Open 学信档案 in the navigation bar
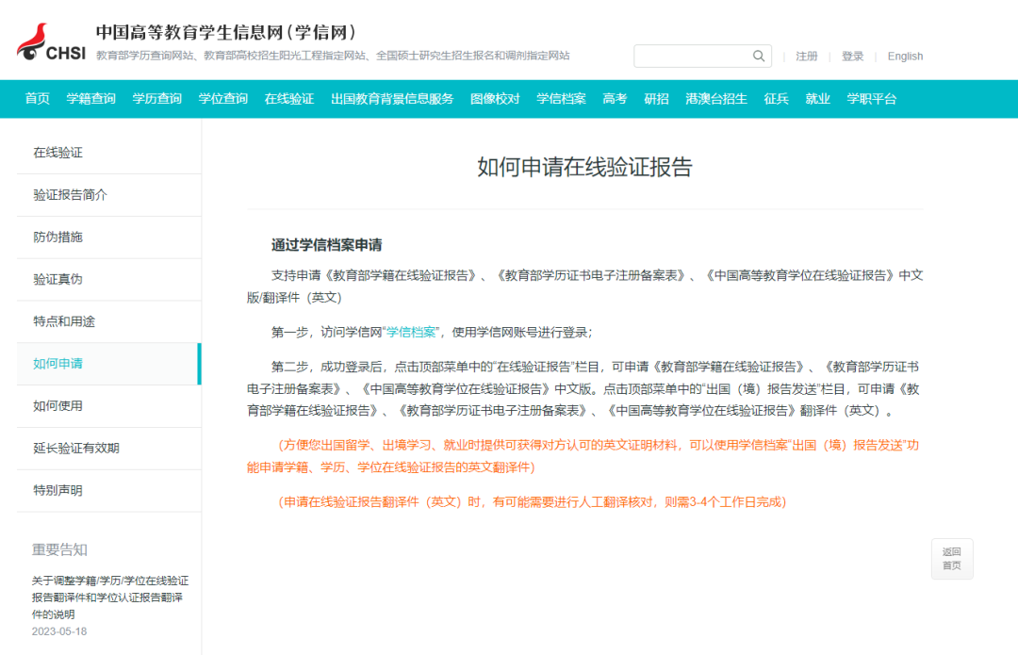The width and height of the screenshot is (1018, 655). point(561,99)
